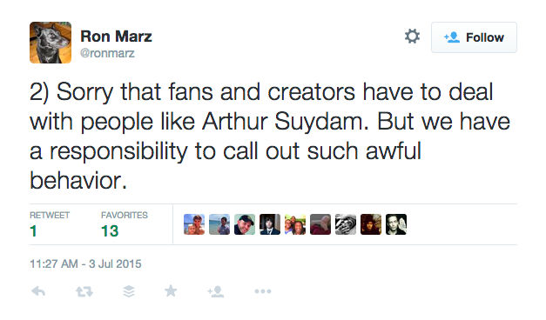
Task: Retweet this tweet using the retweet icon
Action: pyautogui.click(x=84, y=291)
